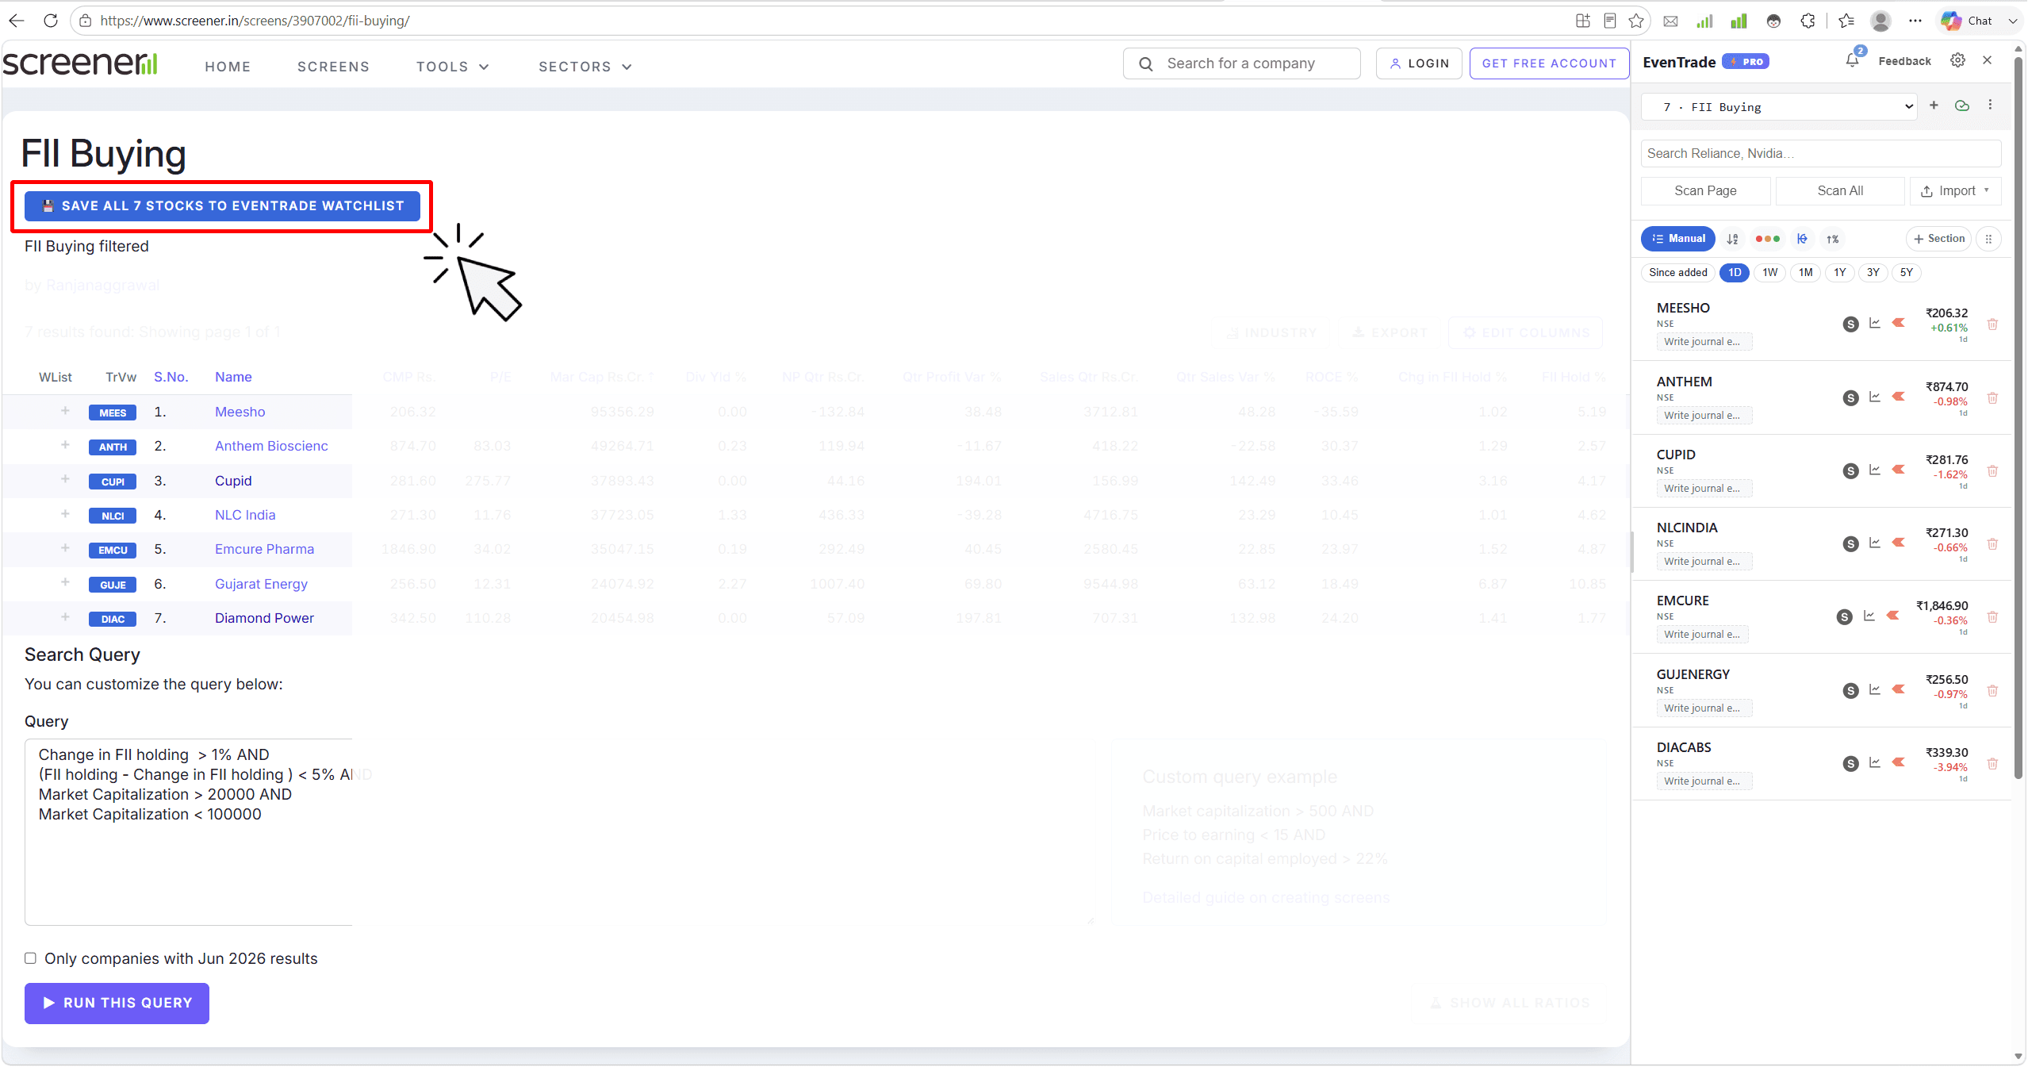
Task: Write a journal entry for CUPID
Action: pos(1704,489)
